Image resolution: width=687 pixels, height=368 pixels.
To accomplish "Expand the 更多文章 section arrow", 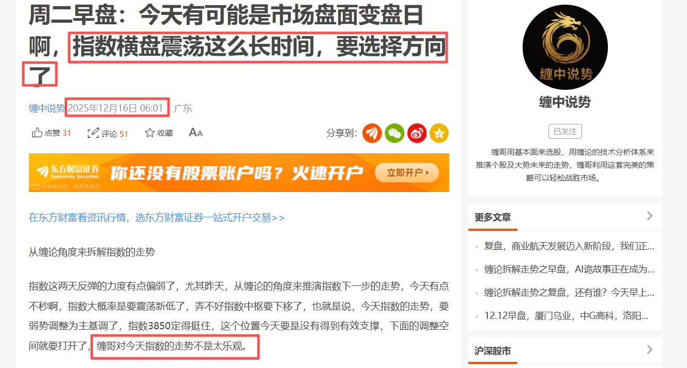I will coord(650,216).
